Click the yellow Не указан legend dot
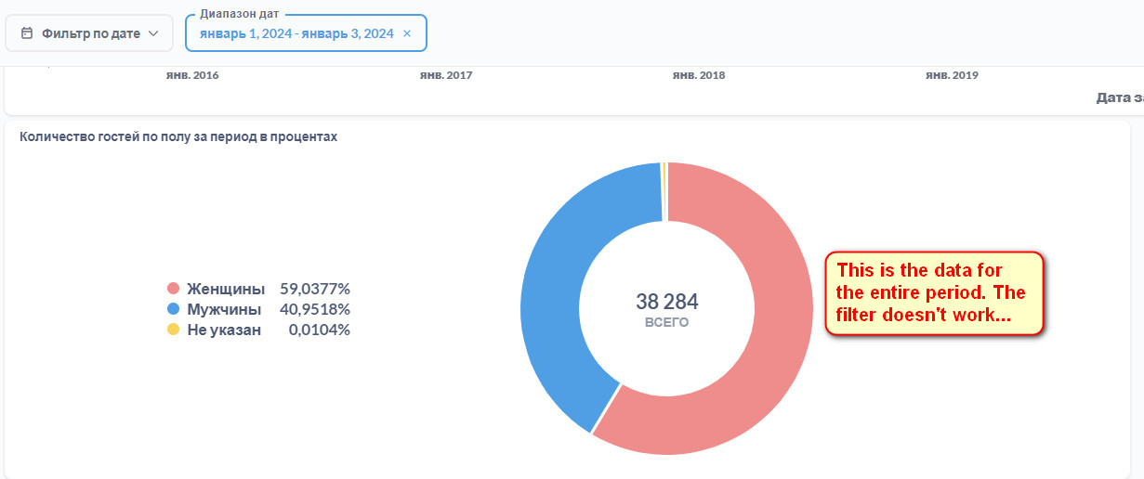The image size is (1144, 479). click(x=173, y=330)
